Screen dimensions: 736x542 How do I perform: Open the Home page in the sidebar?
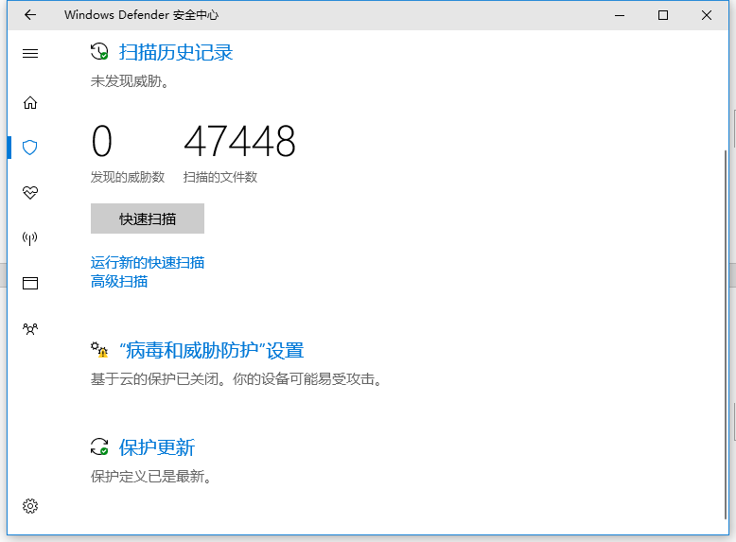tap(30, 103)
